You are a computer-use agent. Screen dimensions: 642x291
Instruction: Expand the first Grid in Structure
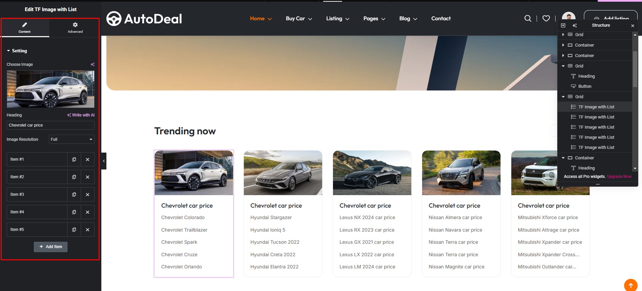click(x=563, y=34)
